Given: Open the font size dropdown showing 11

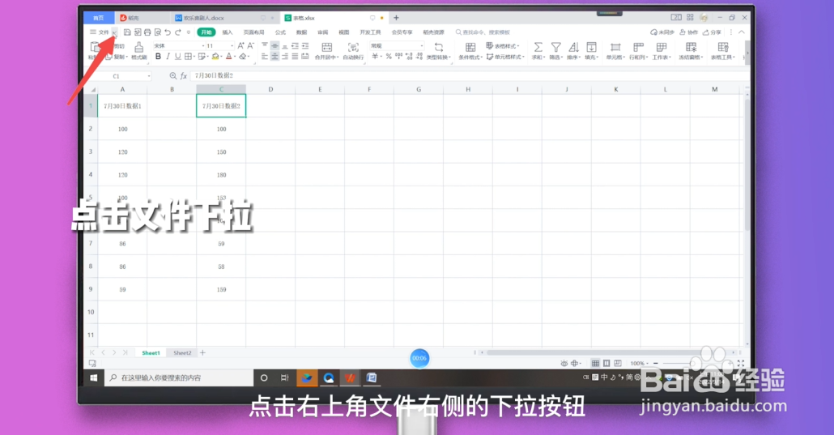Looking at the screenshot, I should click(232, 46).
